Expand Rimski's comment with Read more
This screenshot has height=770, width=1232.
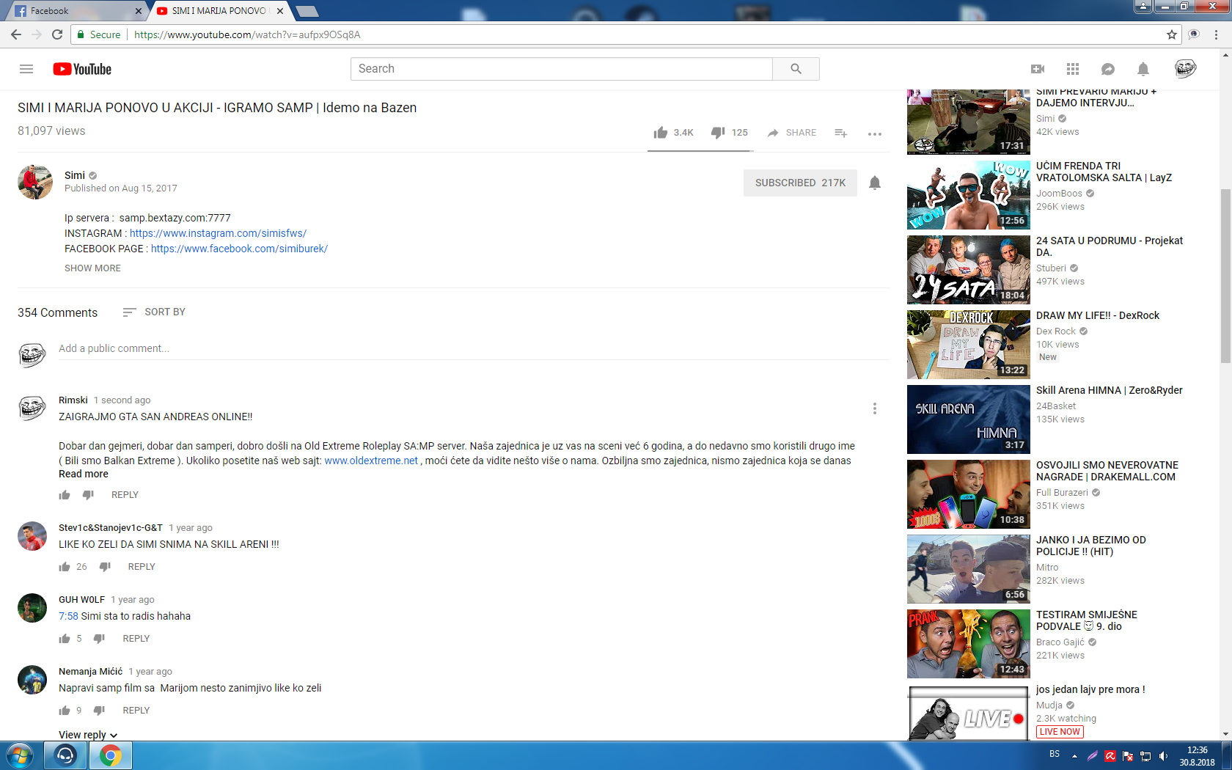click(x=84, y=474)
